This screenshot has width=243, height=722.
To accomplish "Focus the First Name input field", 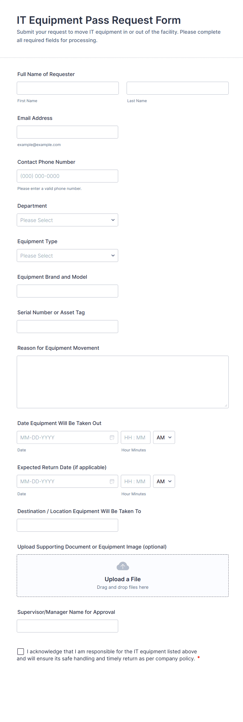I will pos(68,88).
